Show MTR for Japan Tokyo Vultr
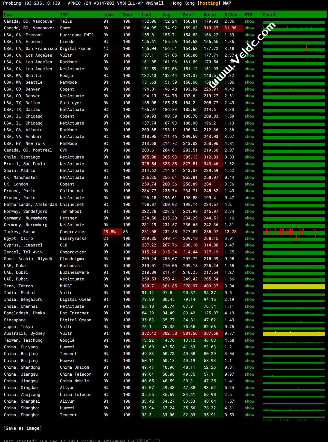This screenshot has width=328, height=442. point(249,327)
